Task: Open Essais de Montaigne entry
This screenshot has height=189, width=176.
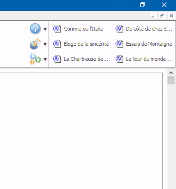Action: coord(149,44)
